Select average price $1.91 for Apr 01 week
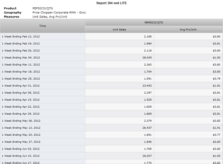 pos(216,86)
